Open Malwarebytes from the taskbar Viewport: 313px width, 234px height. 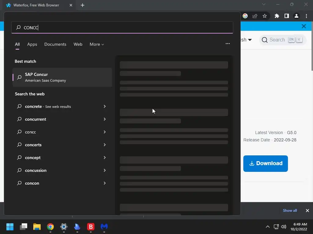(x=104, y=227)
